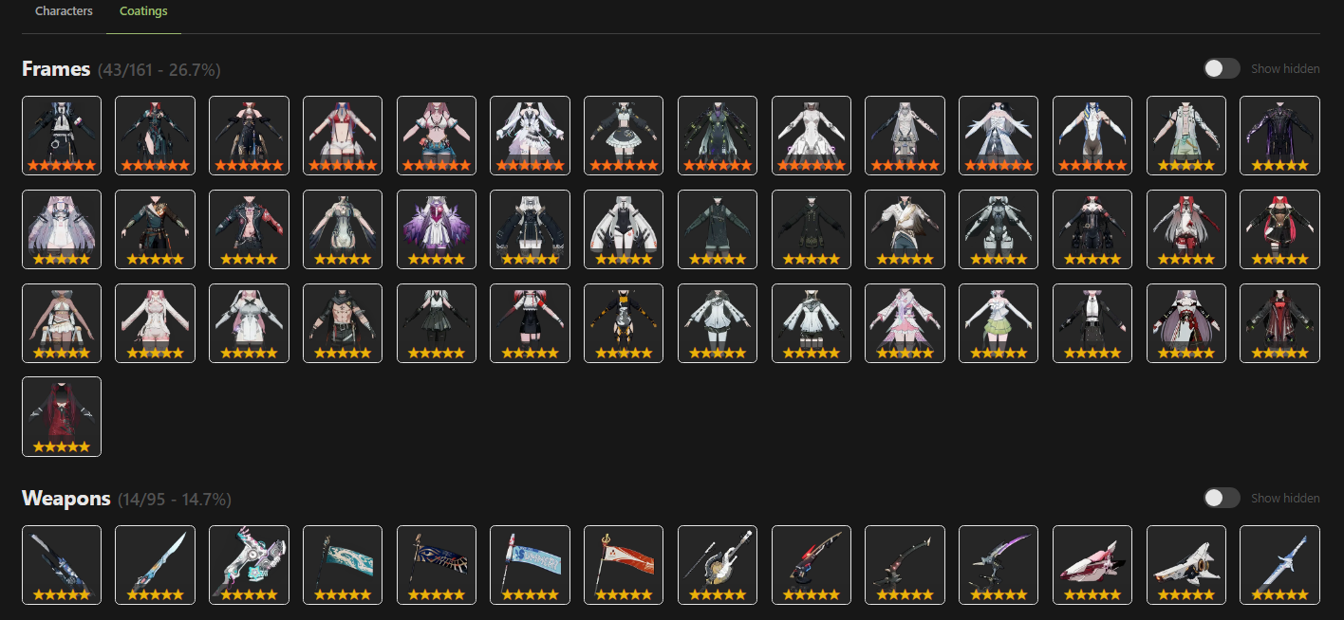This screenshot has height=620, width=1344.
Task: Toggle Show hidden for Frames section
Action: point(1222,68)
